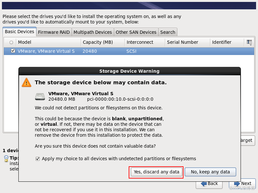Viewport: 258px width, 193px height.
Task: Switch to the Firmware RAID tab
Action: coord(54,32)
